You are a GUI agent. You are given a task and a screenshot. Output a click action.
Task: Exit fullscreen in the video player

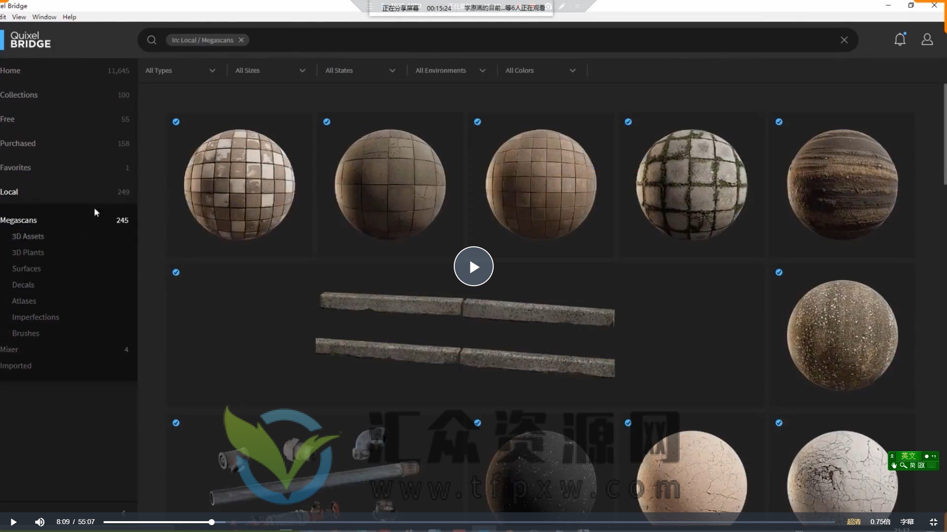point(933,522)
